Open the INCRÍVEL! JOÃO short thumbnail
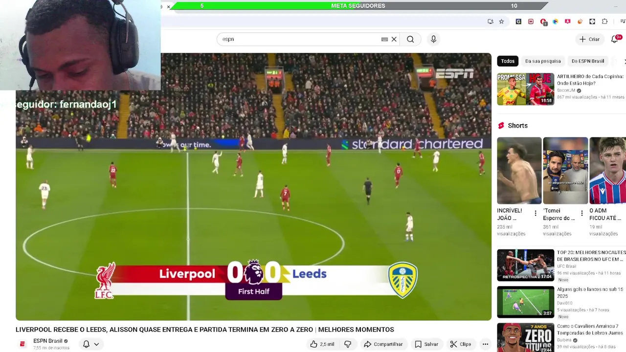 519,171
